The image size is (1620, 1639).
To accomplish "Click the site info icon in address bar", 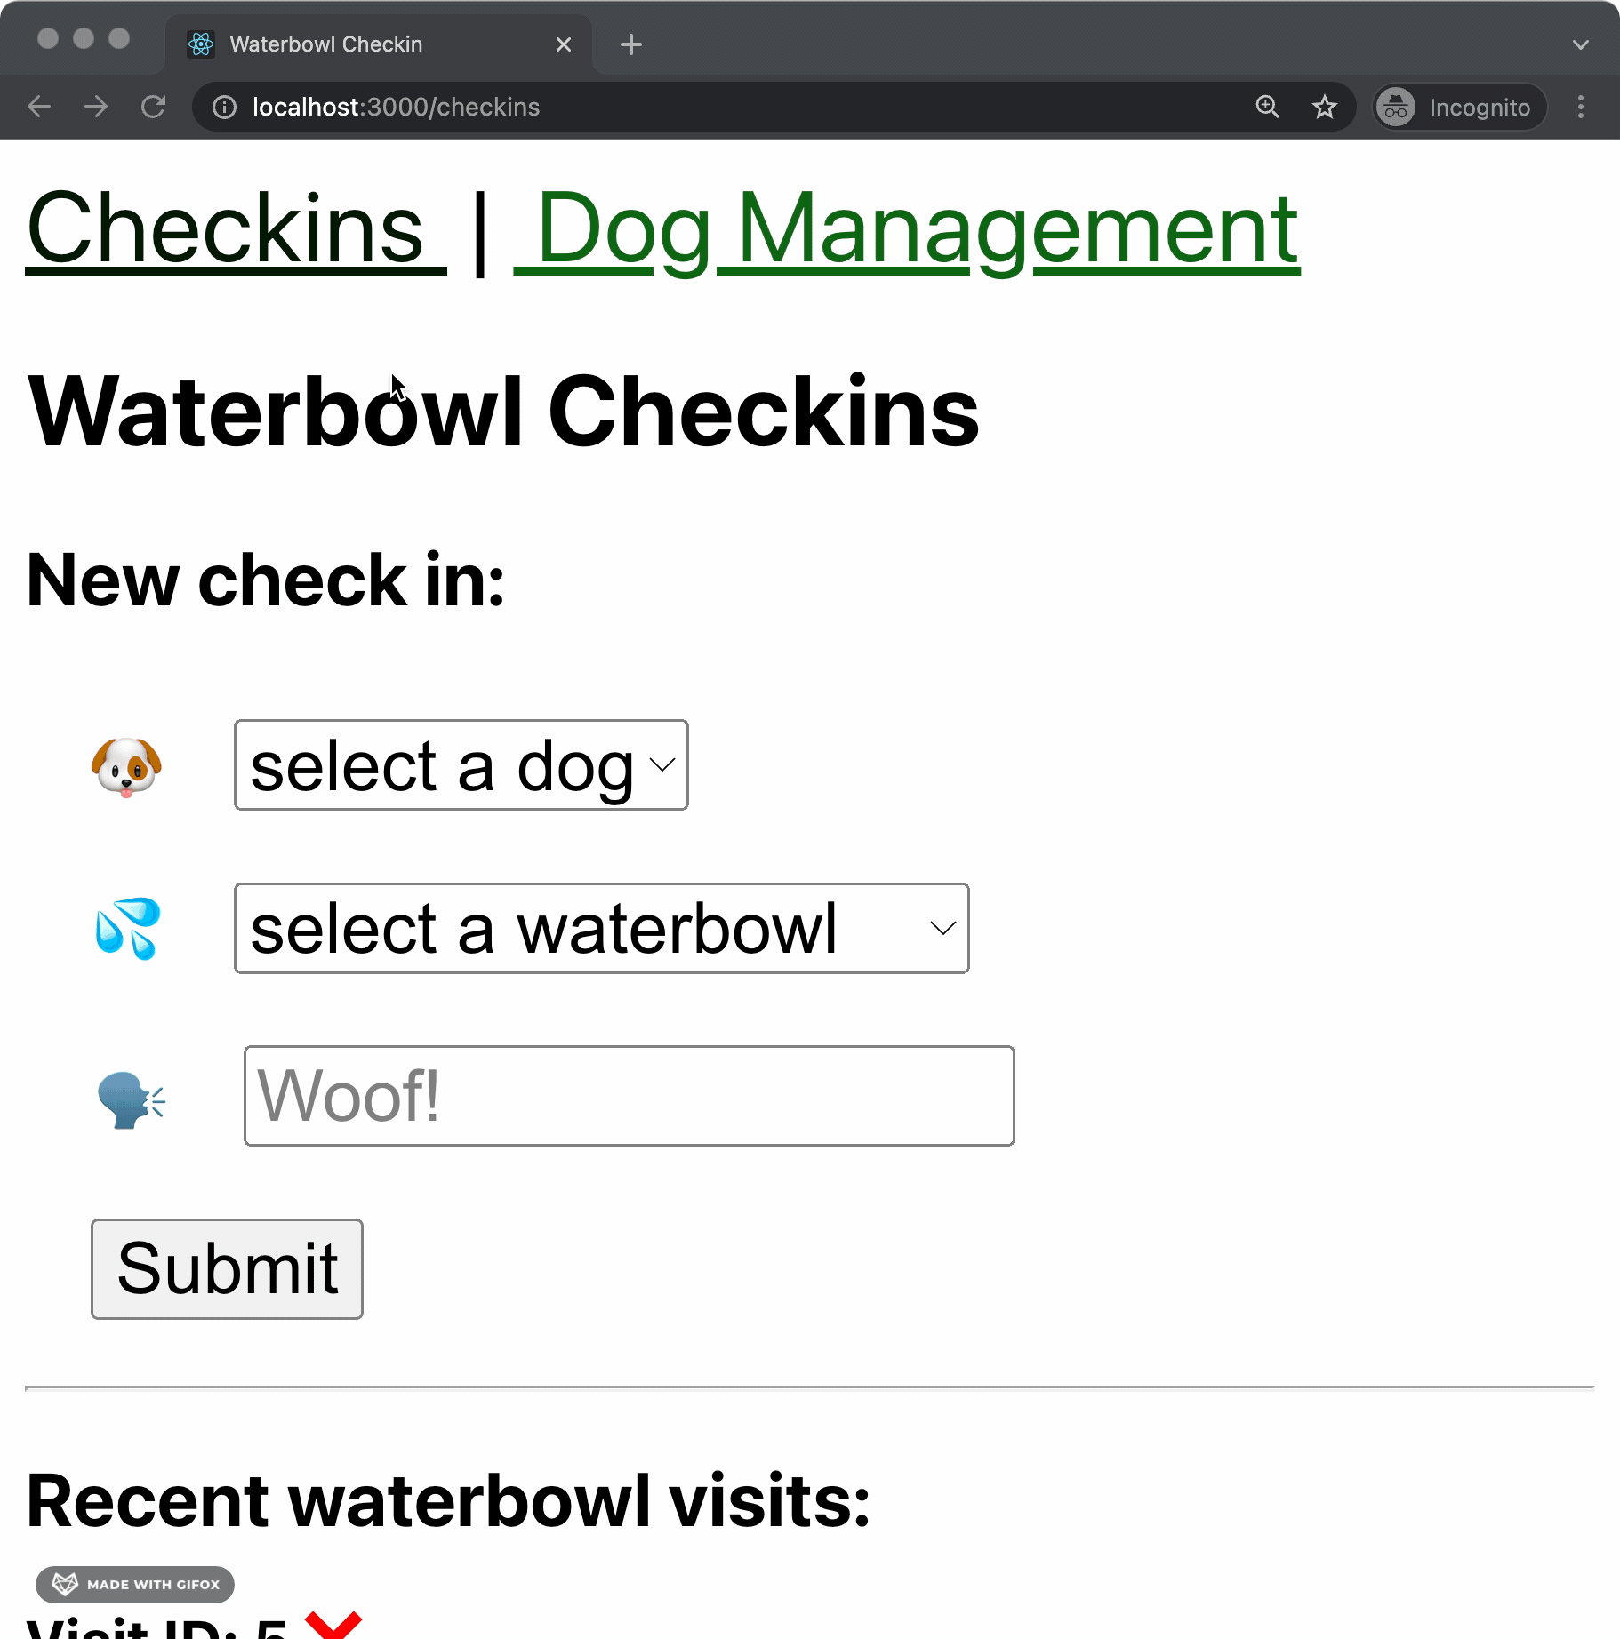I will pyautogui.click(x=224, y=108).
